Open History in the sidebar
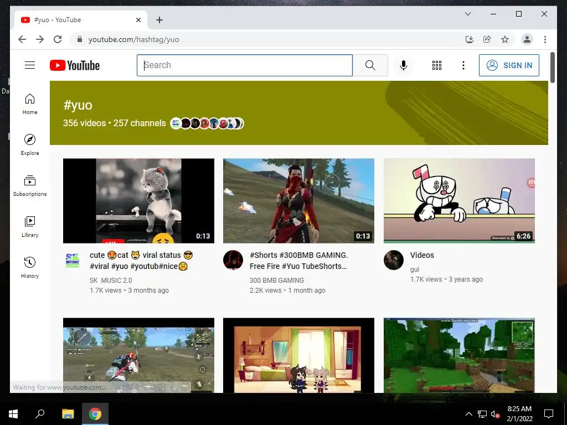567x425 pixels. point(30,267)
